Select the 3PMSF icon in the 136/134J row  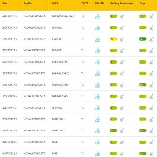point(98,51)
